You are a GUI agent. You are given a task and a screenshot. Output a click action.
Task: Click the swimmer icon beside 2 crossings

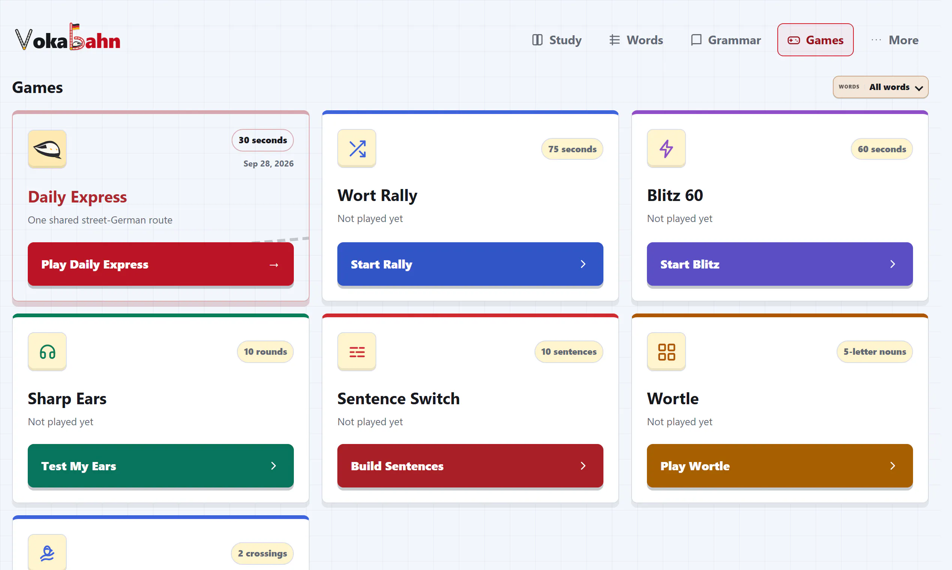pyautogui.click(x=47, y=553)
